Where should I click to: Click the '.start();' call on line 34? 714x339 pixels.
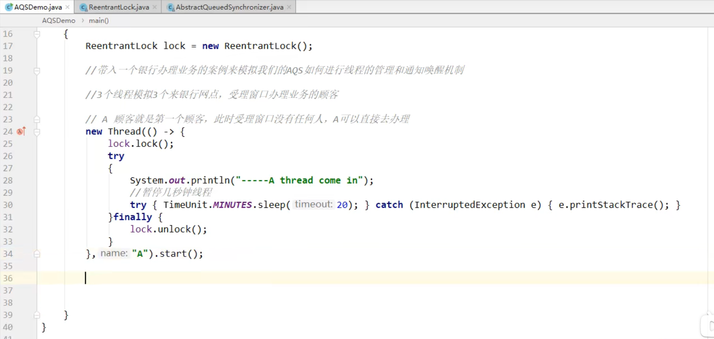pyautogui.click(x=179, y=254)
